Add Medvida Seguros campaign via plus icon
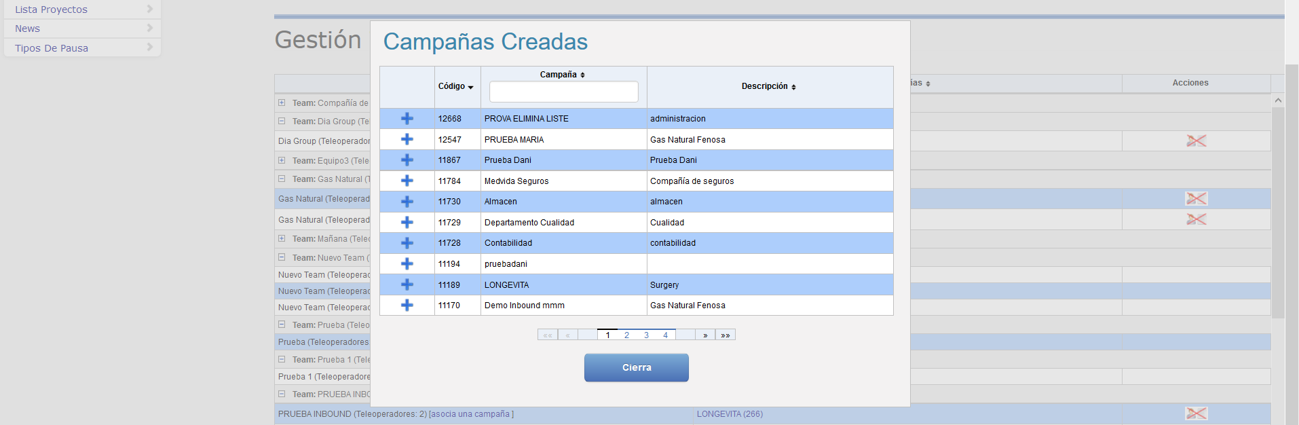Viewport: 1299px width, 425px height. coord(407,181)
